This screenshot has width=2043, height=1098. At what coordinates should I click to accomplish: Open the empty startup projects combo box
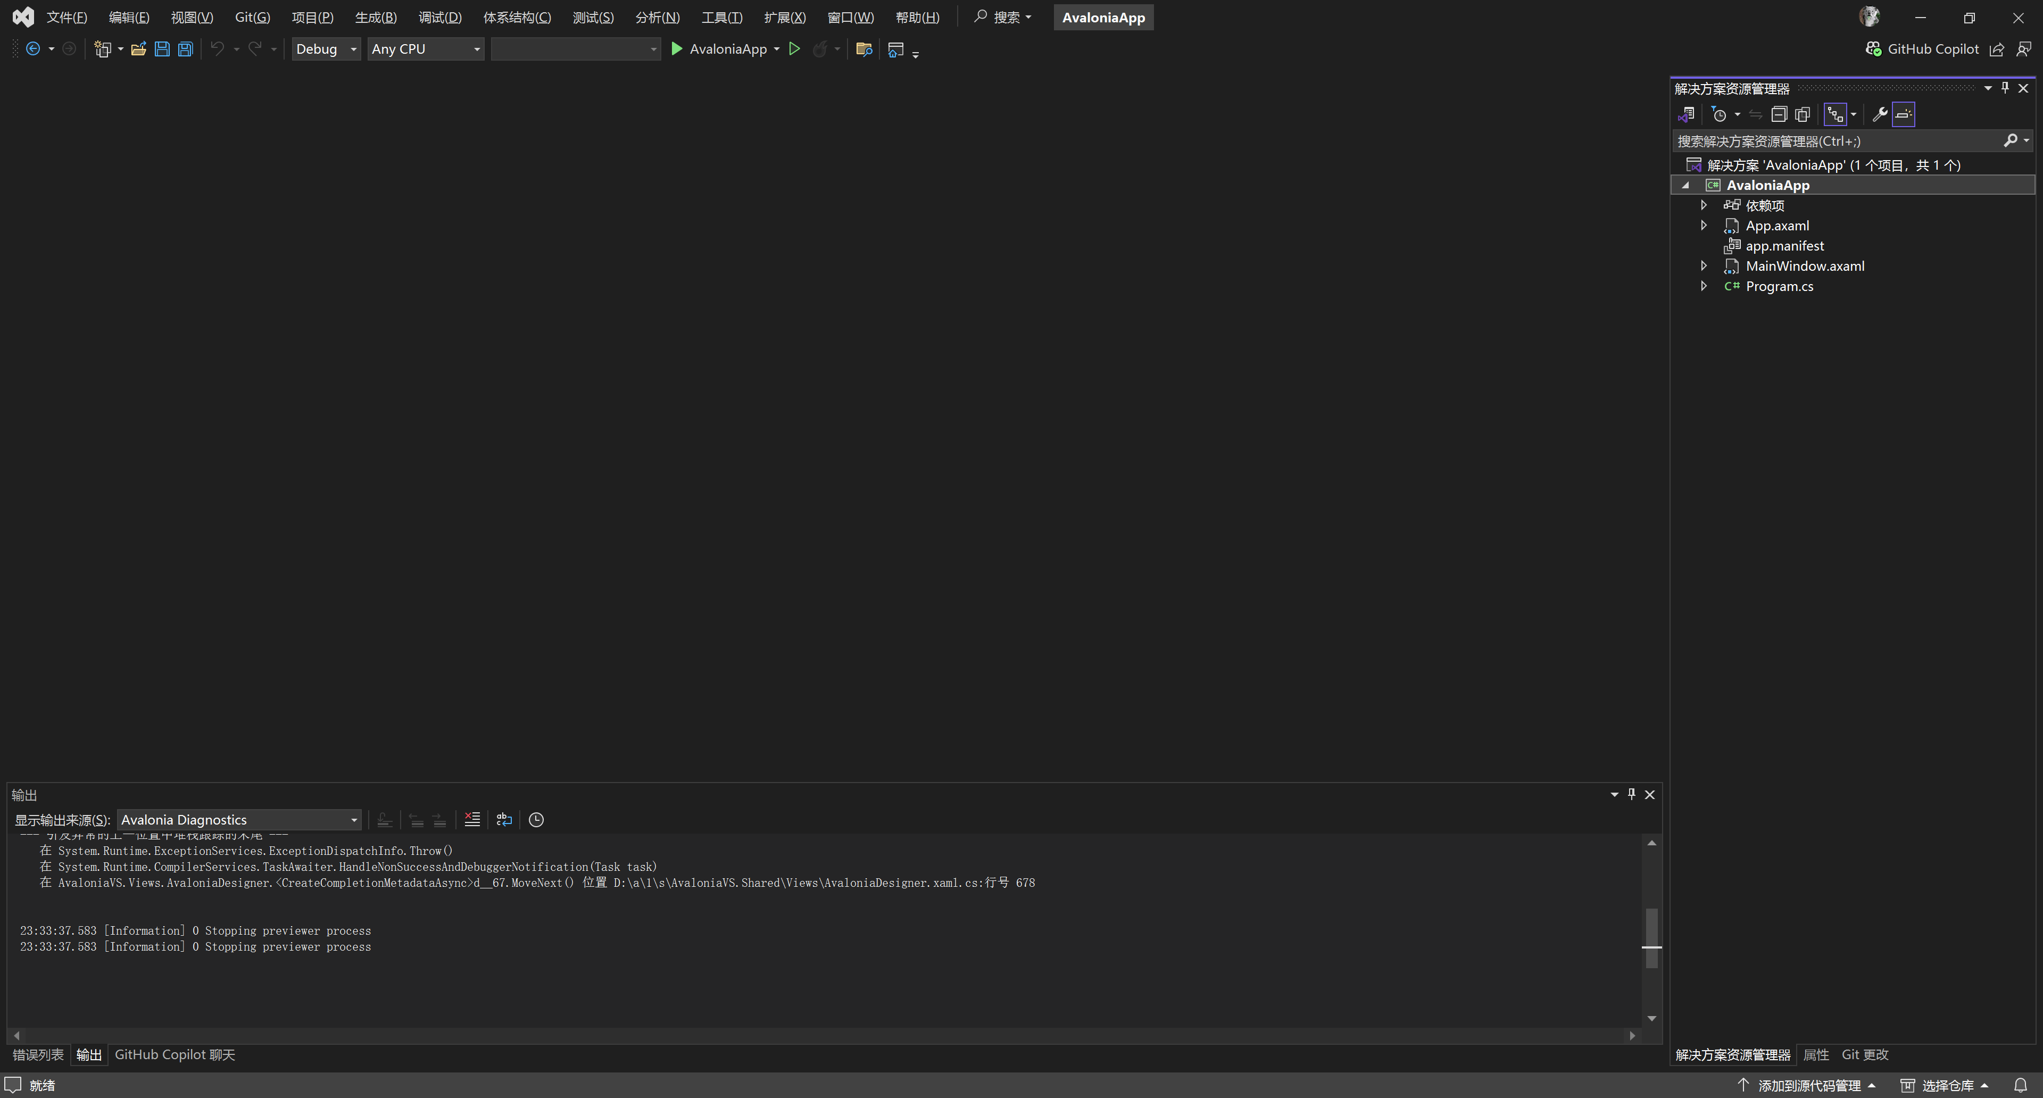coord(576,49)
